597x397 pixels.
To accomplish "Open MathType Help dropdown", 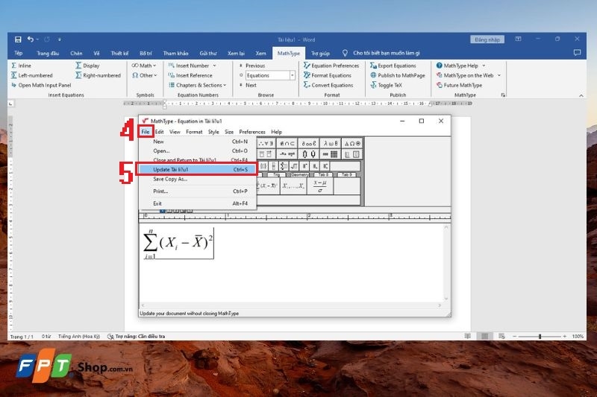I will pos(460,66).
